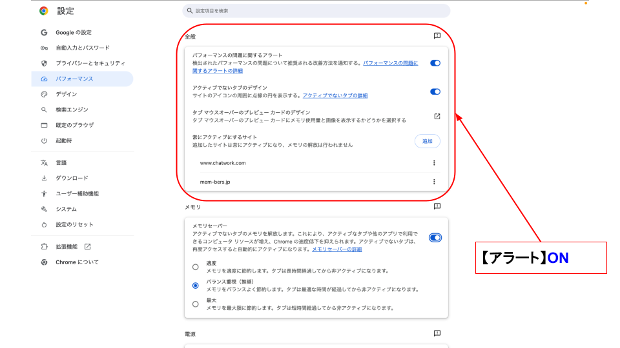Click the shield icon for プライバシーとセキュリティ
The width and height of the screenshot is (620, 348).
pos(44,63)
